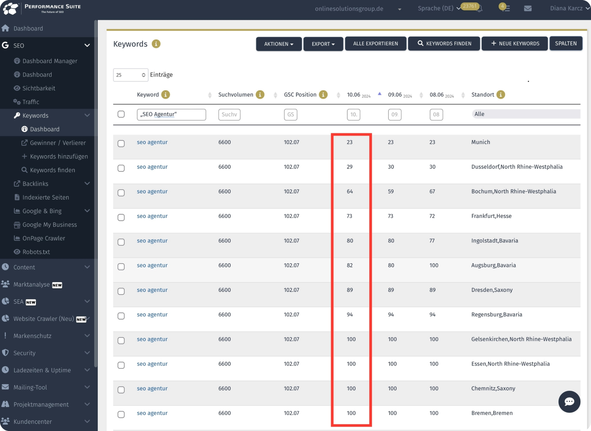Check the box for the Dresden,Saxony row
The image size is (591, 431).
(x=121, y=291)
